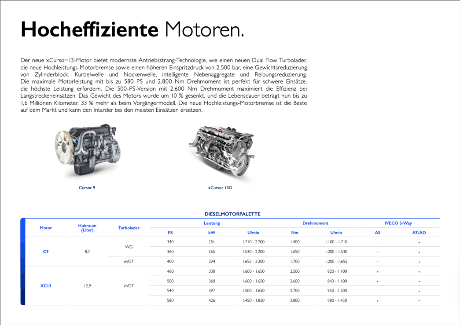Click the "Motor" column header
This screenshot has height=325, width=460.
click(46, 228)
